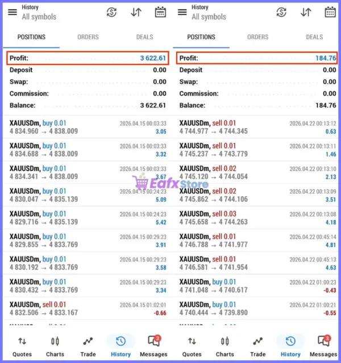Open Quotes in left screen bottom bar

22,346
